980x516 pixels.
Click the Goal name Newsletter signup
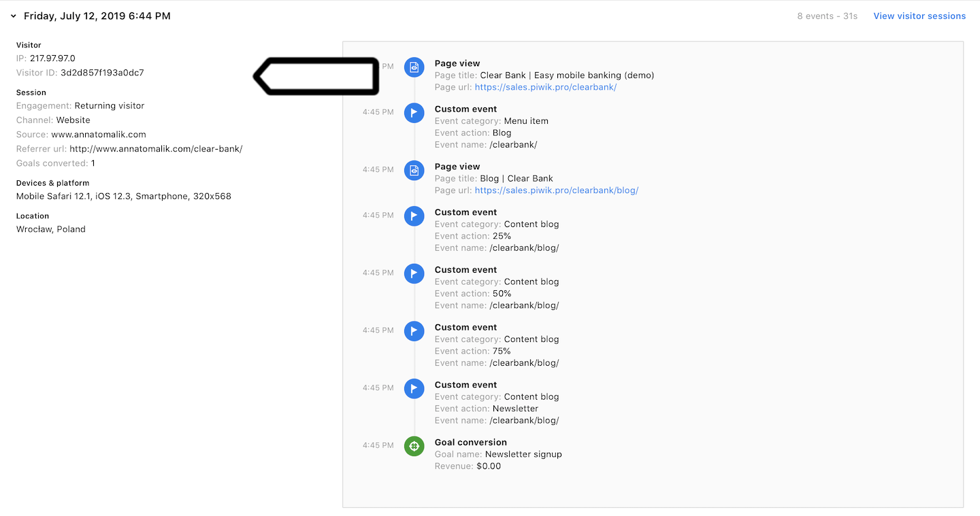524,454
